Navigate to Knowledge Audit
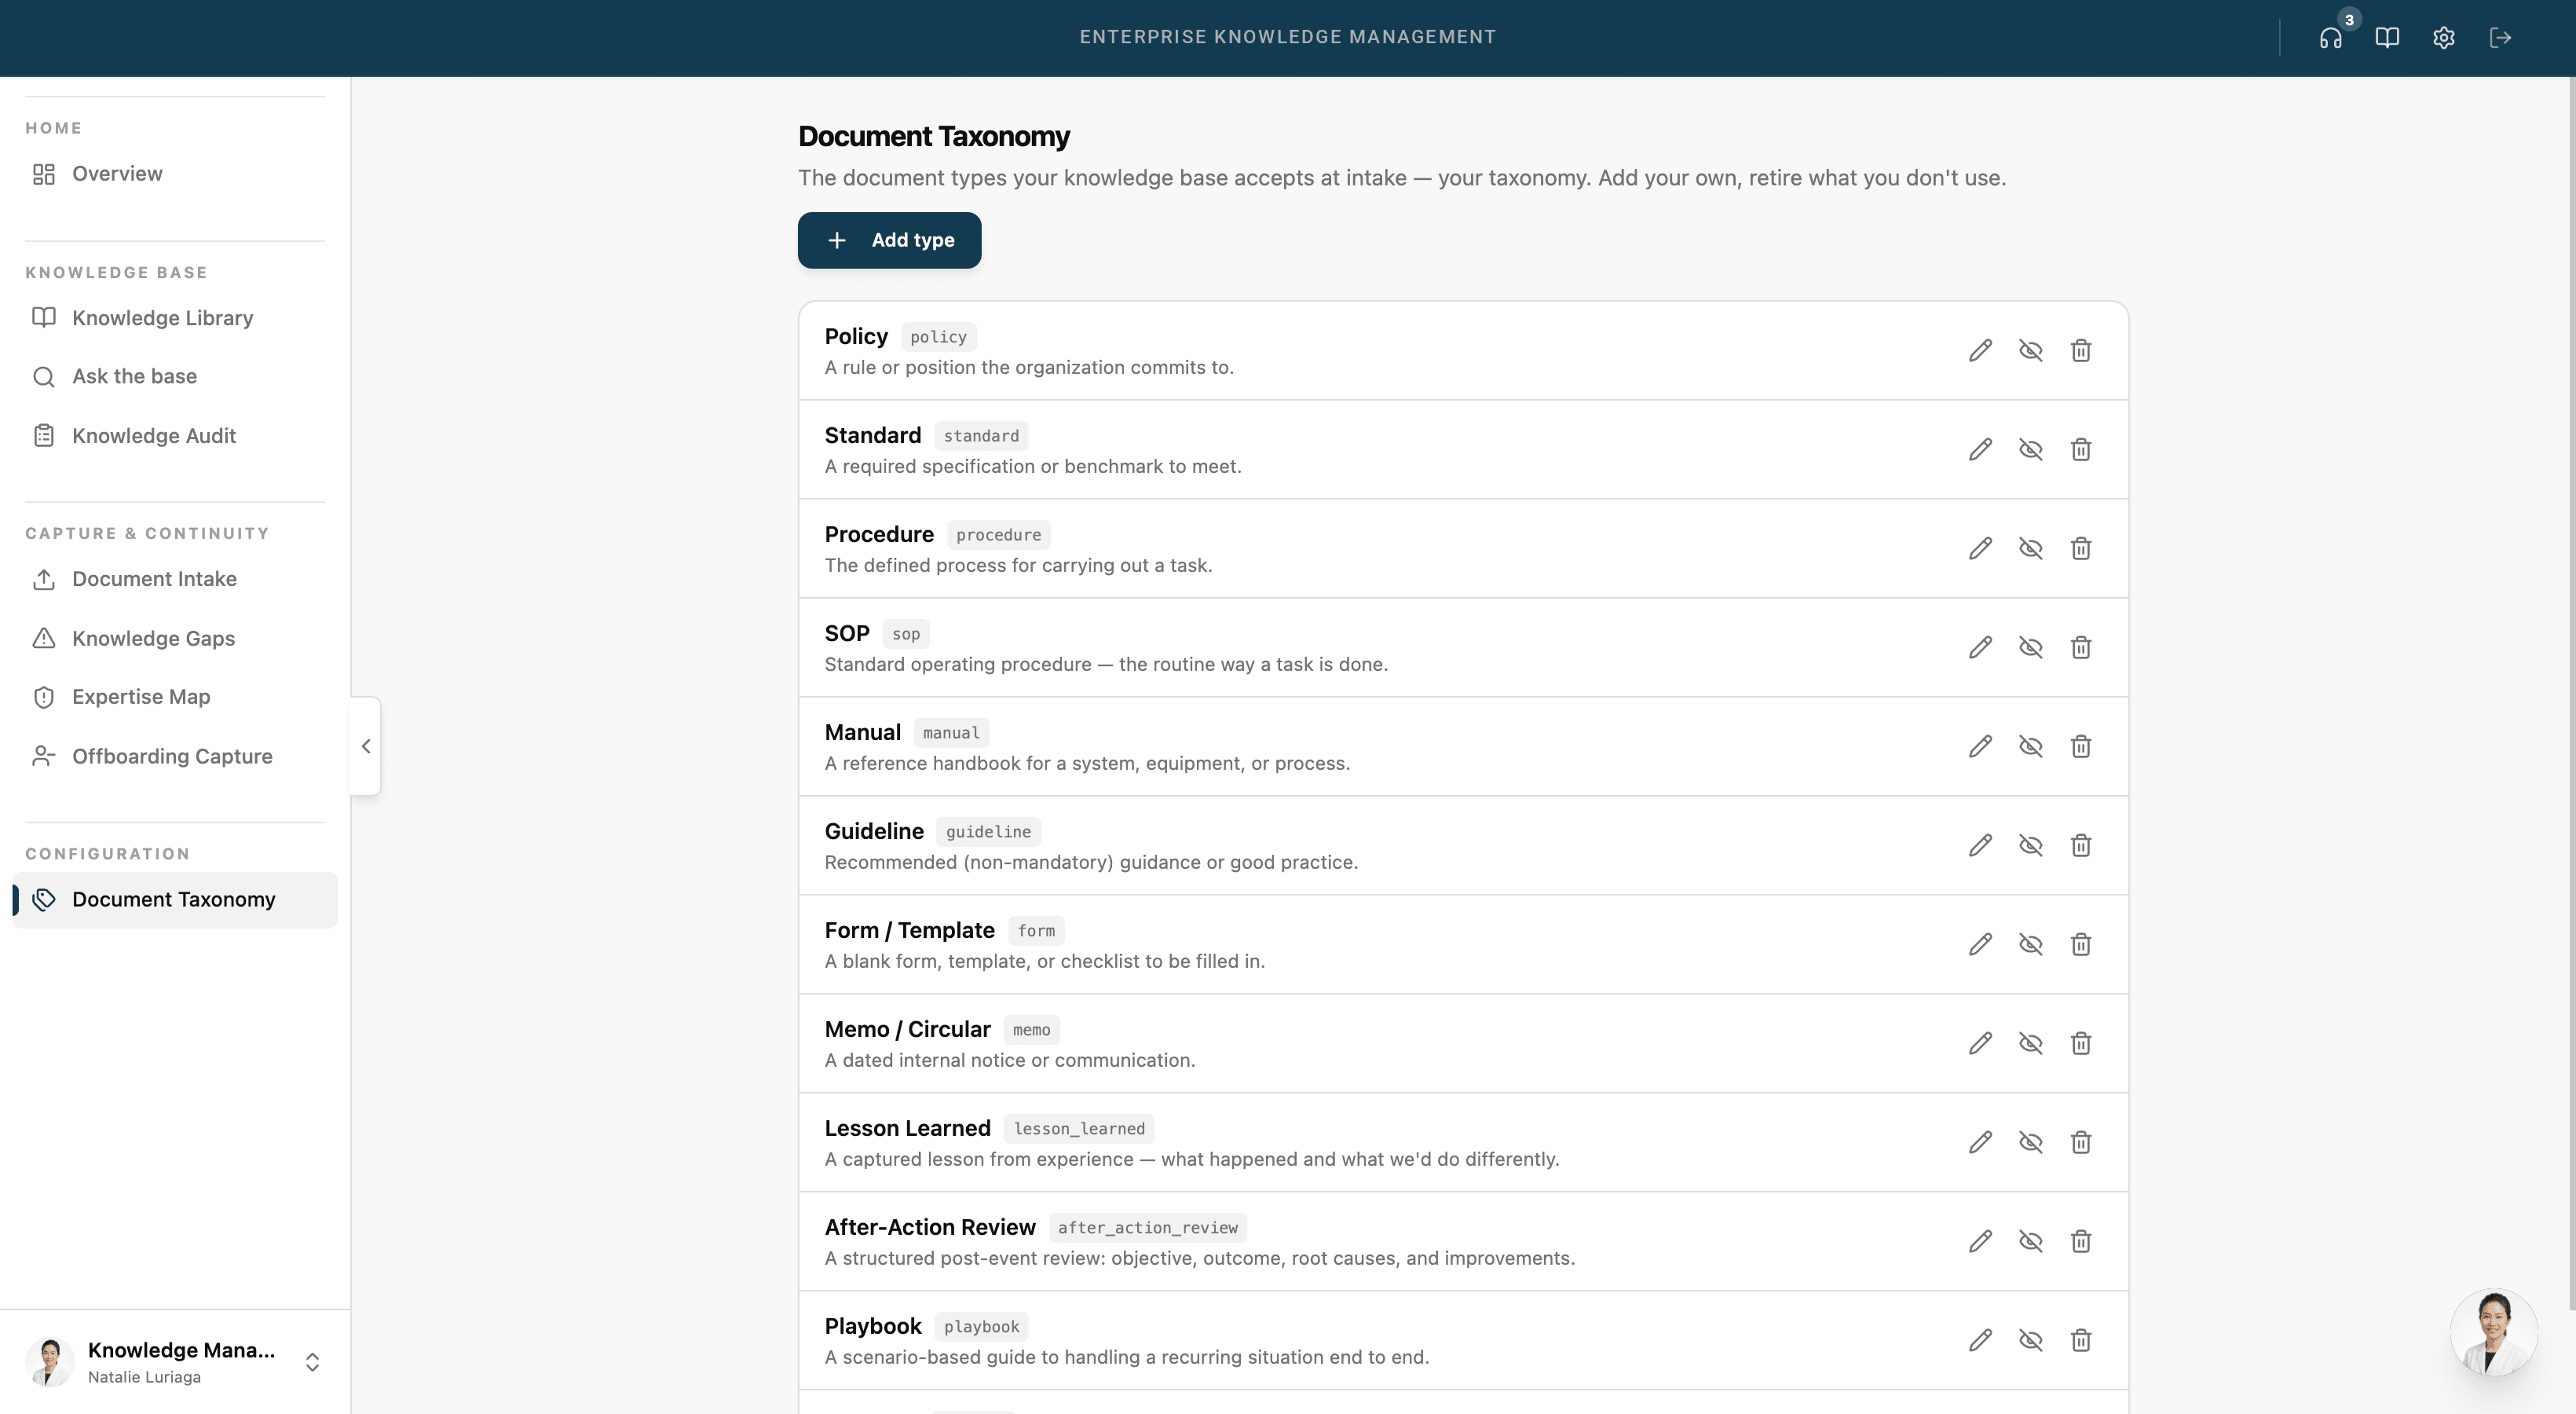2576x1414 pixels. (175, 436)
